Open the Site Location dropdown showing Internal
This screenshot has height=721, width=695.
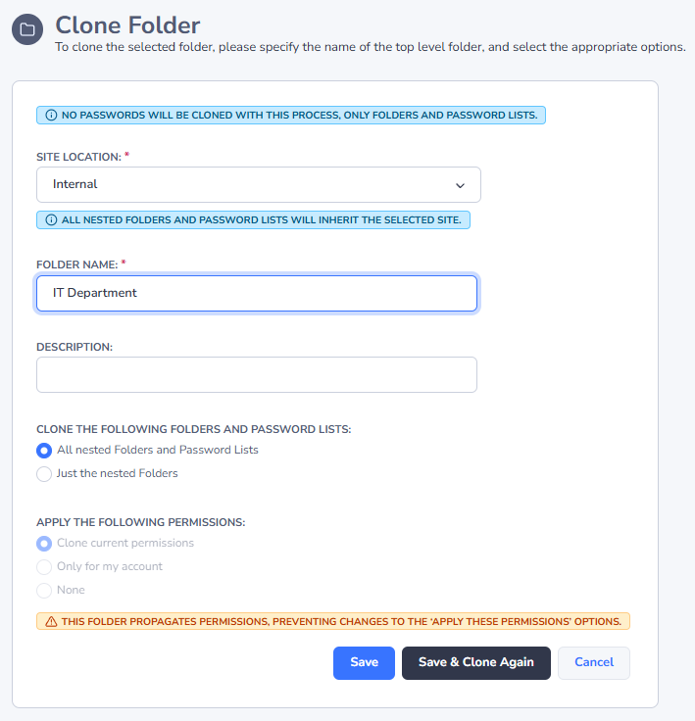tap(245, 184)
